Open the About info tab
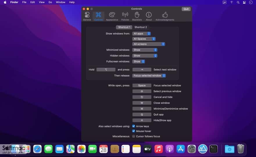The width and height of the screenshot is (256, 157). (149, 16)
